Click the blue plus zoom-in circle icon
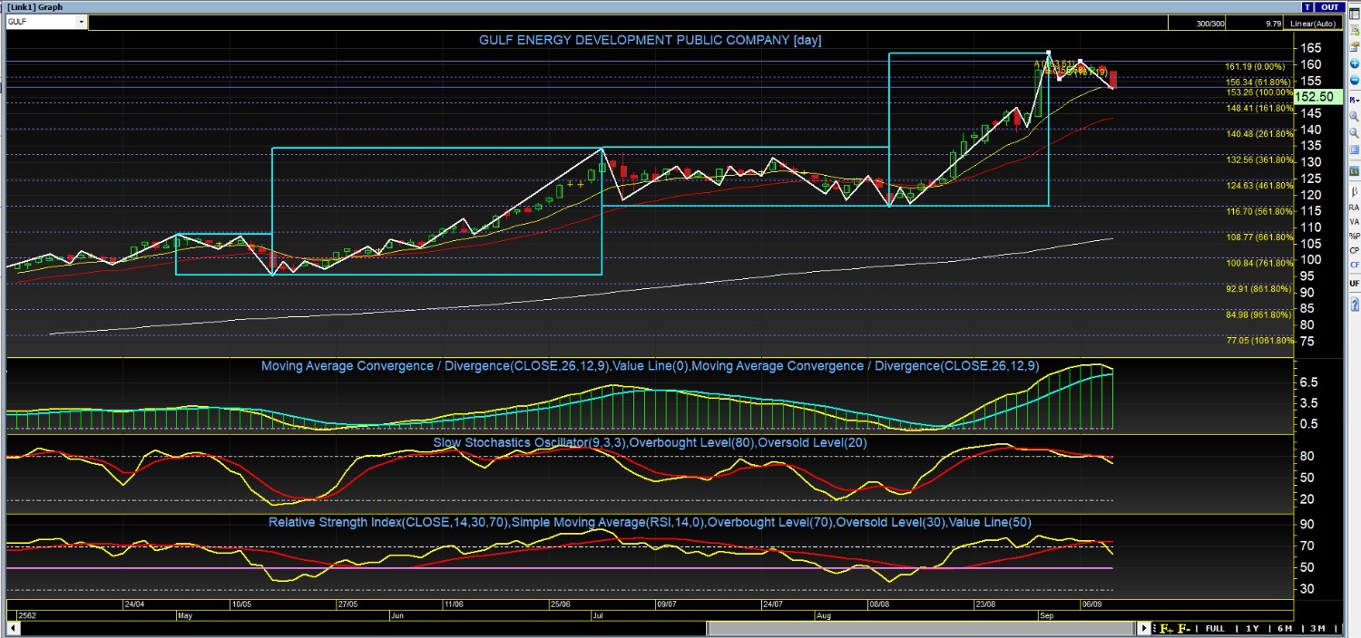The height and width of the screenshot is (638, 1361). coord(1354,63)
